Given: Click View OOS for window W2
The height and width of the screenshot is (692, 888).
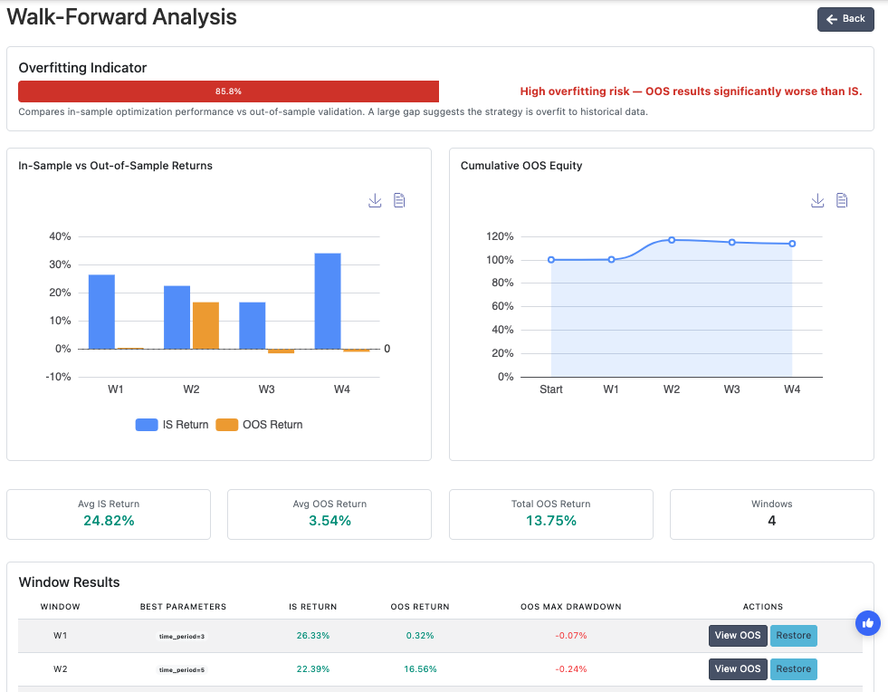Looking at the screenshot, I should point(738,669).
